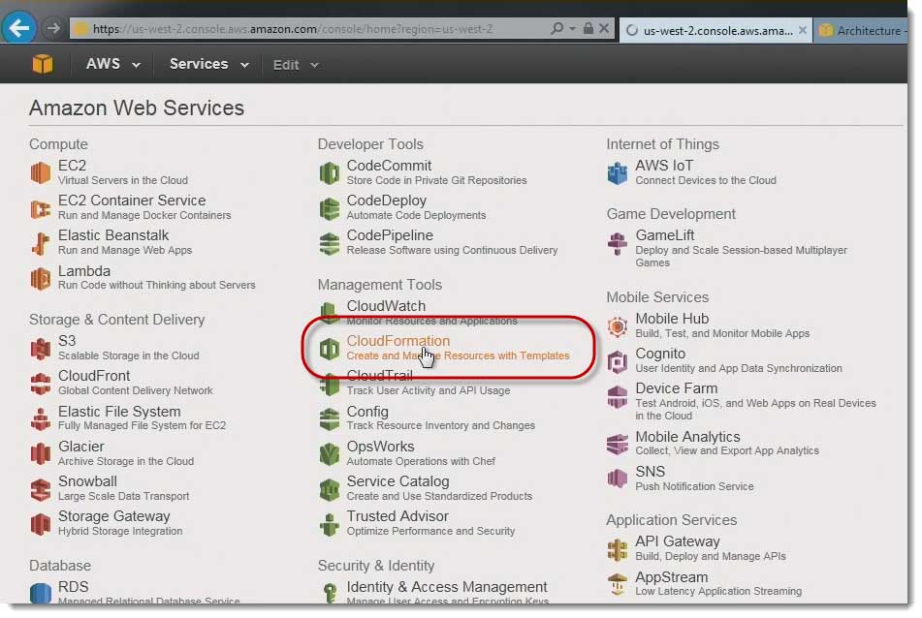Open the AWS IoT icon
The height and width of the screenshot is (618, 922).
coord(618,172)
